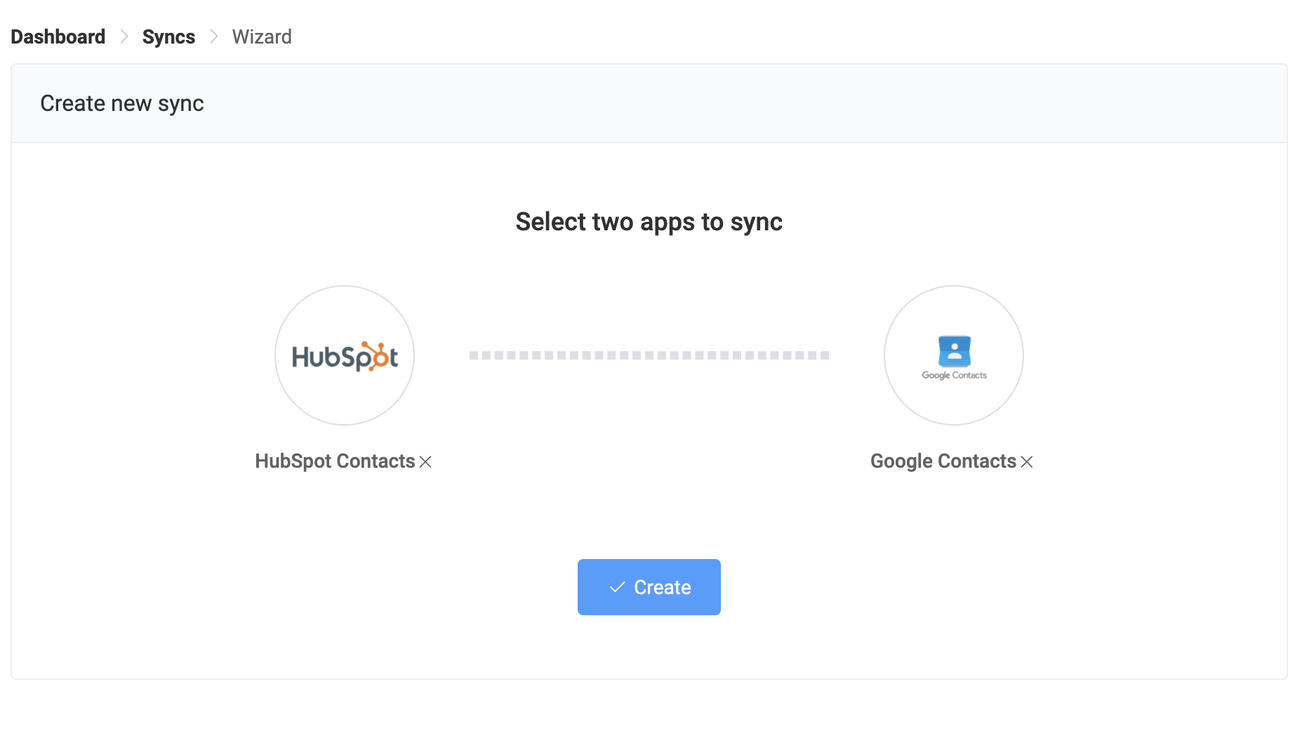
Task: Navigate to Syncs via breadcrumb
Action: (x=168, y=36)
